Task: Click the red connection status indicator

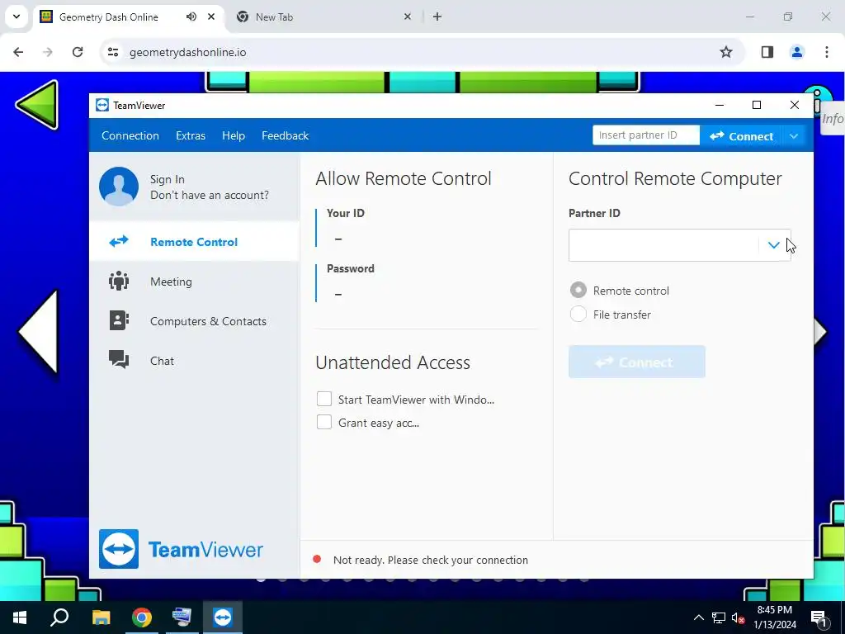Action: click(x=317, y=560)
